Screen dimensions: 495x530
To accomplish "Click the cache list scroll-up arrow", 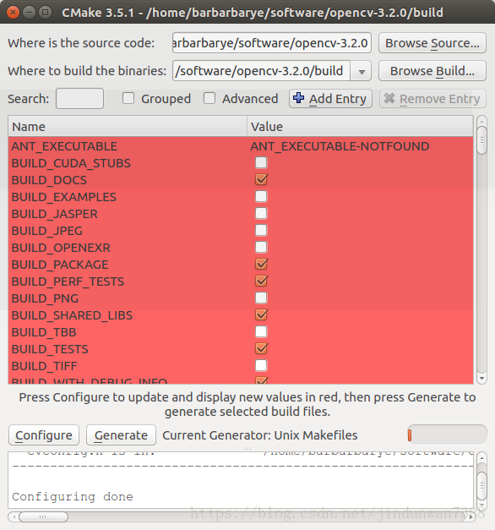I will [481, 121].
